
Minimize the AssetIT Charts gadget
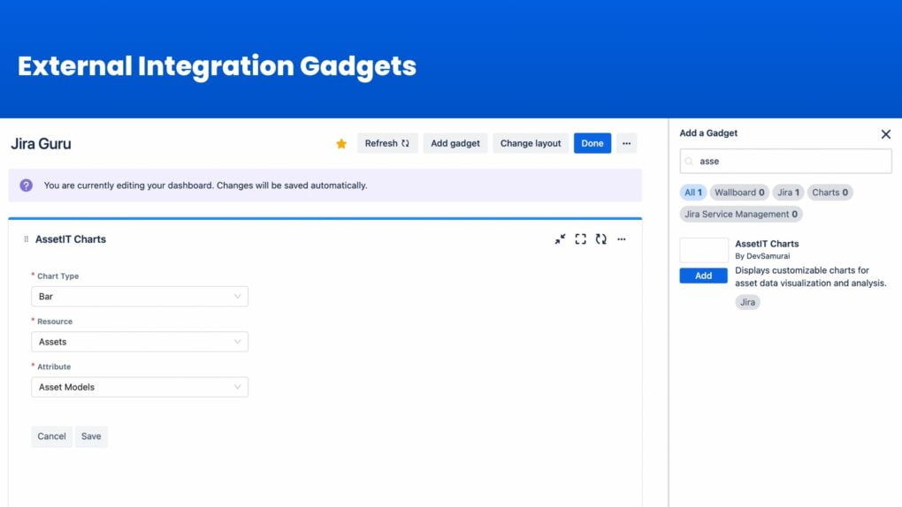tap(560, 239)
